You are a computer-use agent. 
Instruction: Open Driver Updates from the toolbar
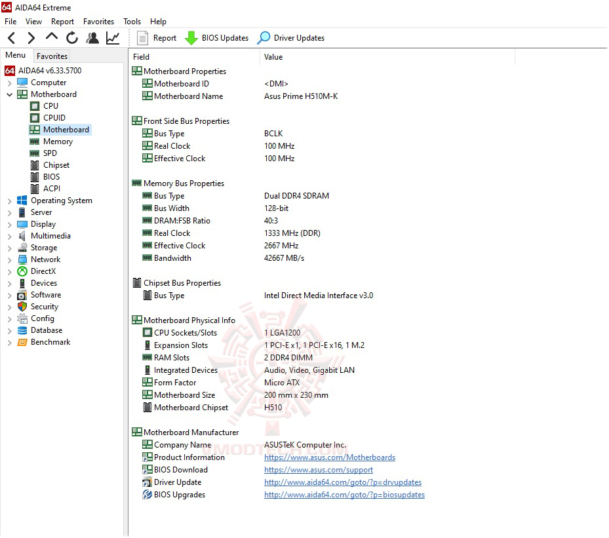click(x=291, y=38)
